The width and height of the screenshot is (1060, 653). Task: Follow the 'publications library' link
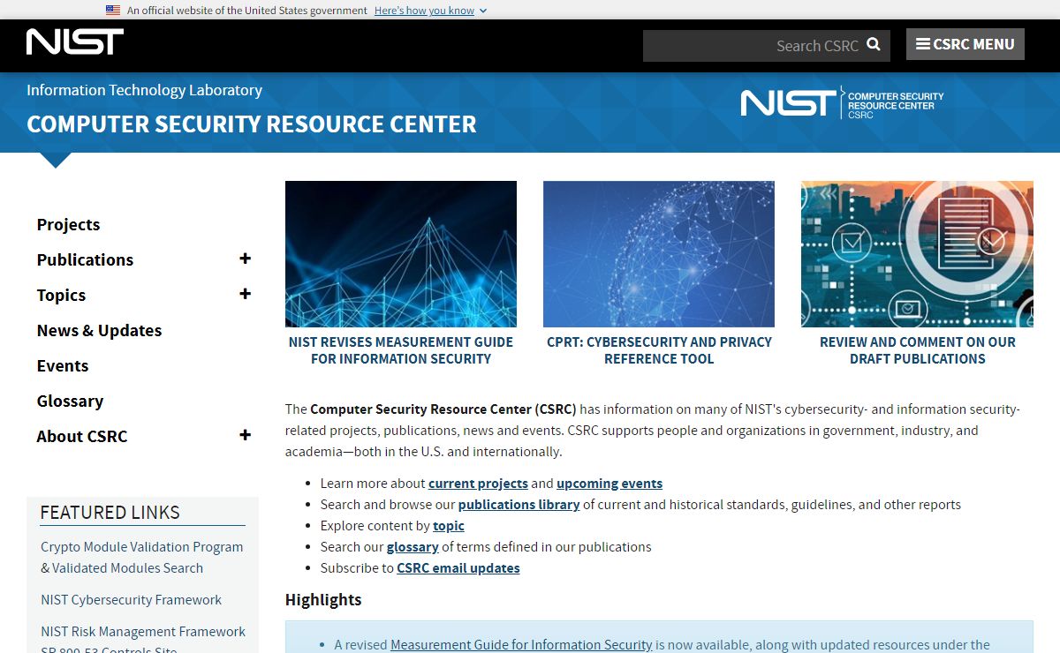[x=519, y=505]
